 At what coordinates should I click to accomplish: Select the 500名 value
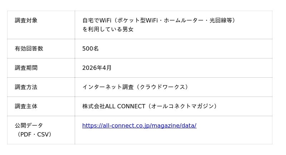(90, 48)
